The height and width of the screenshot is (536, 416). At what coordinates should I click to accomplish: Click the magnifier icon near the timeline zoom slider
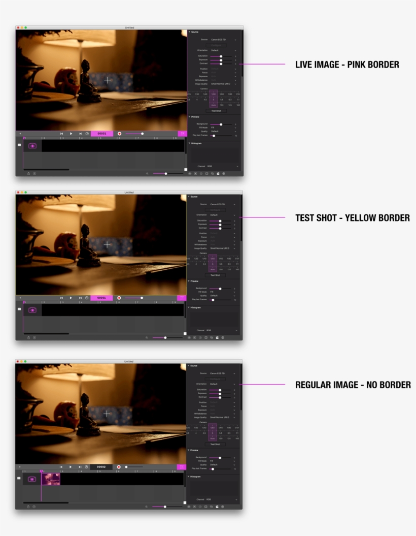tap(148, 172)
